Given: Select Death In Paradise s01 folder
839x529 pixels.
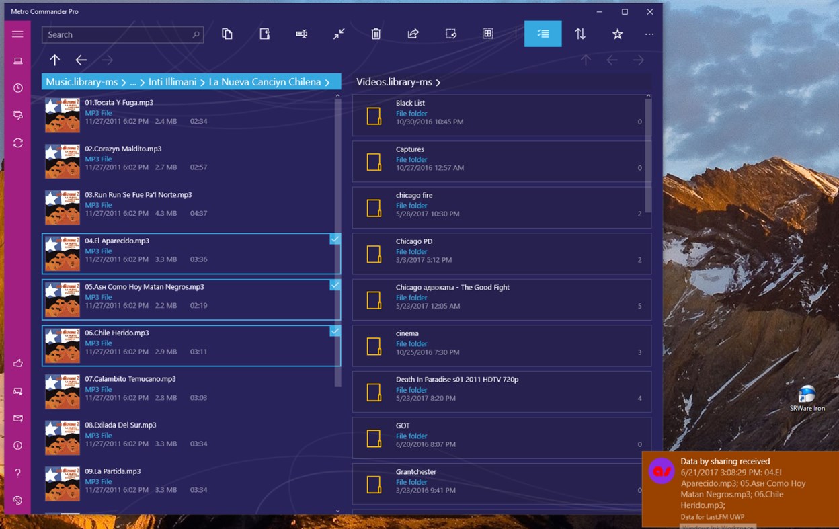Looking at the screenshot, I should pos(502,391).
